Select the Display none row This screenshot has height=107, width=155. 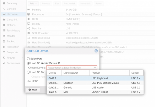[91, 24]
